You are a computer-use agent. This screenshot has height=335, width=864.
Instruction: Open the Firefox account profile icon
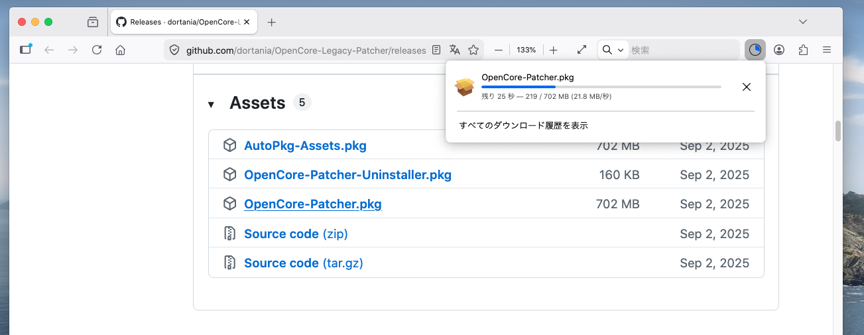[x=779, y=50]
